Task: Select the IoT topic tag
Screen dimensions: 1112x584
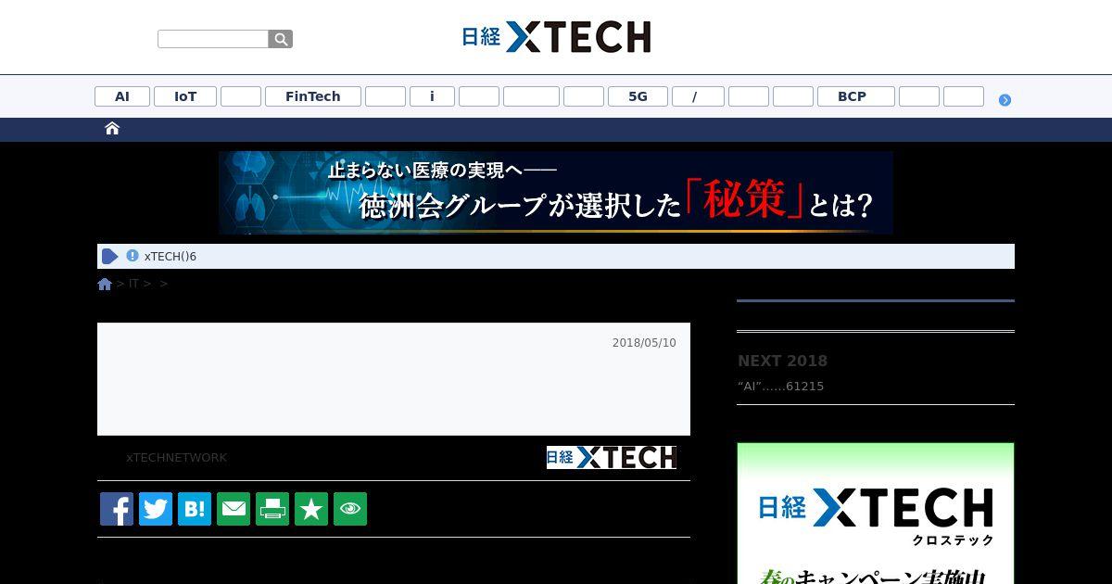Action: click(x=185, y=96)
